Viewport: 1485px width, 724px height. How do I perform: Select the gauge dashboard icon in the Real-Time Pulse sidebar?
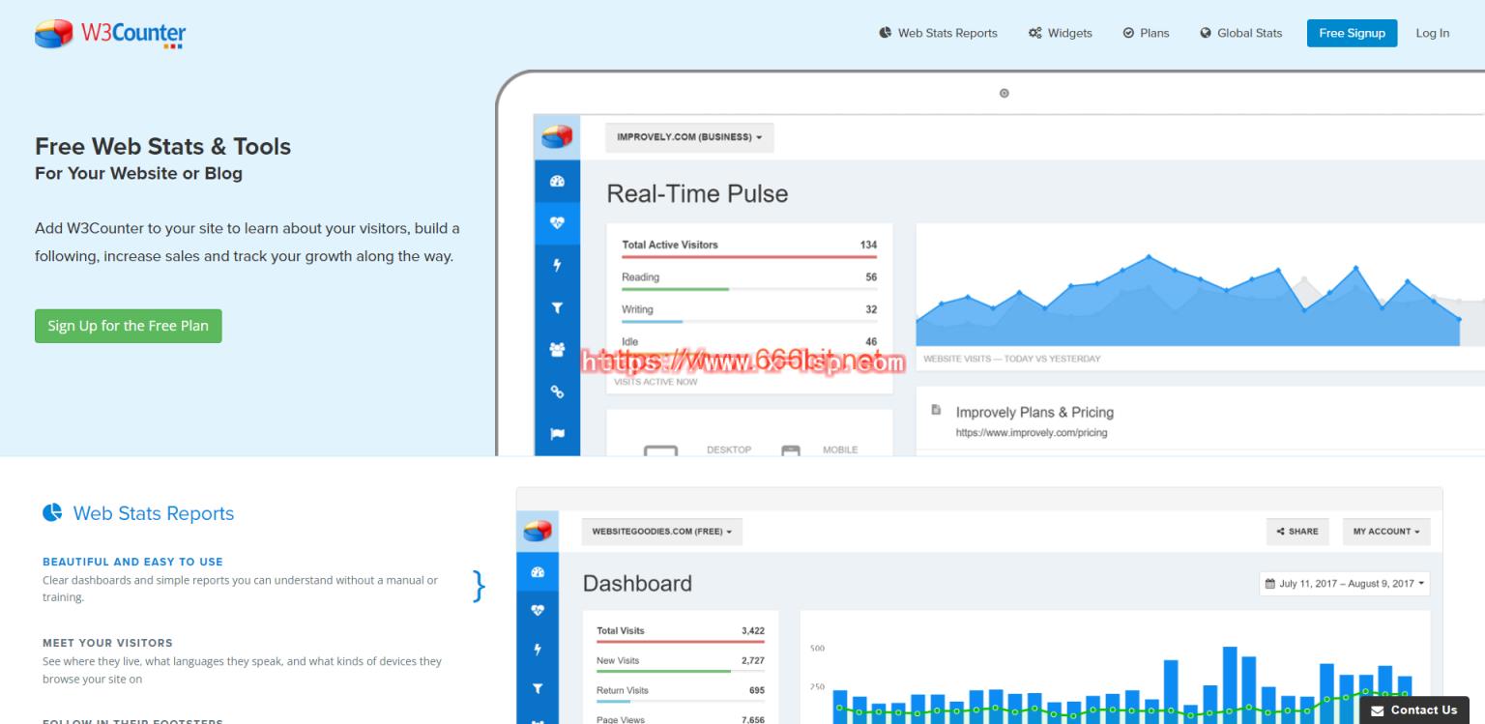point(557,181)
